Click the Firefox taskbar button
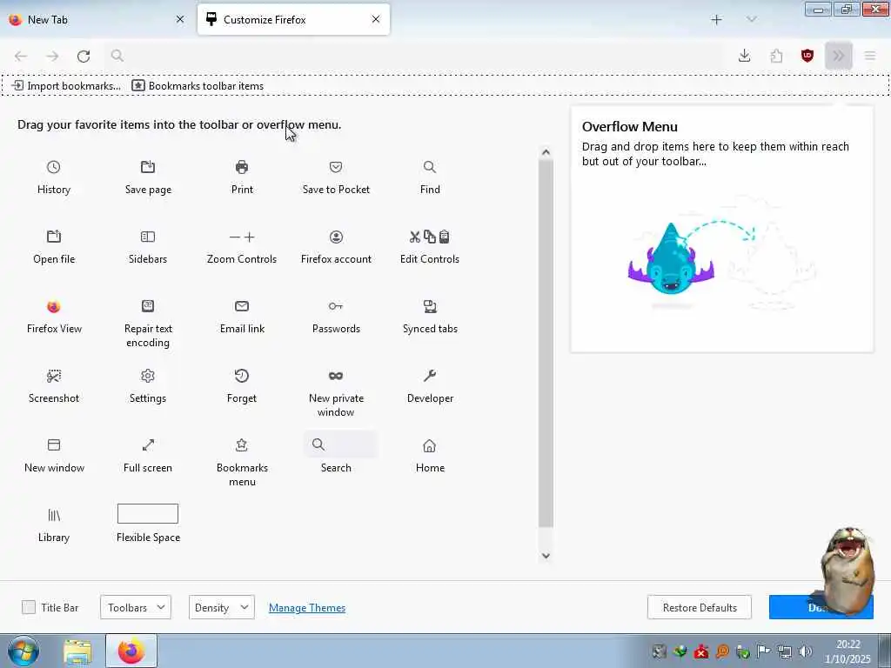The image size is (891, 668). tap(131, 651)
